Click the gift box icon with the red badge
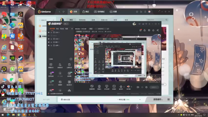Screen dimensions: 208x117 click(x=140, y=30)
